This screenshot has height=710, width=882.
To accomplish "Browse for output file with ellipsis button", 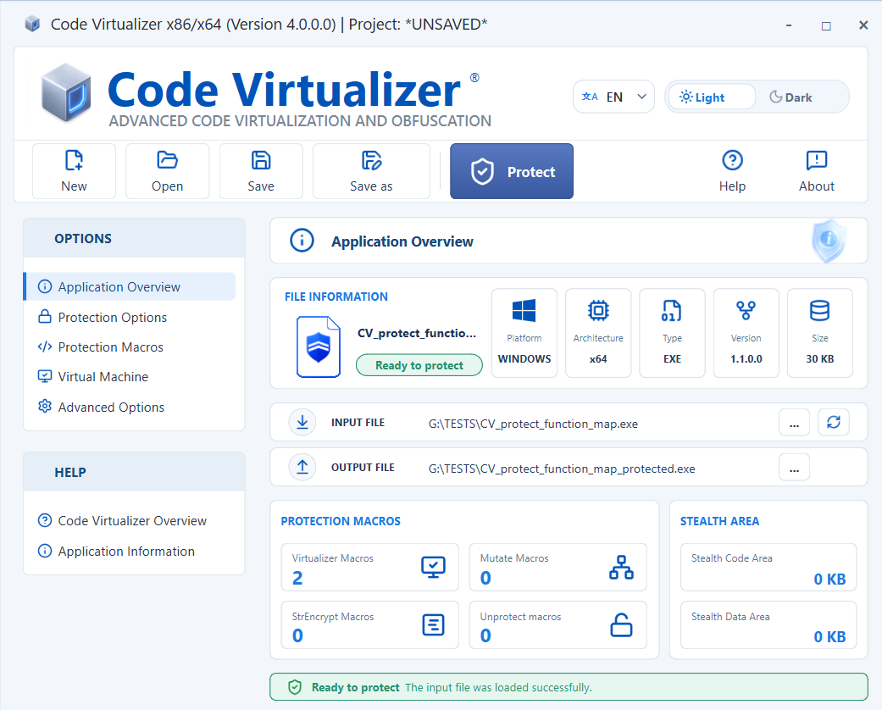I will pos(794,467).
